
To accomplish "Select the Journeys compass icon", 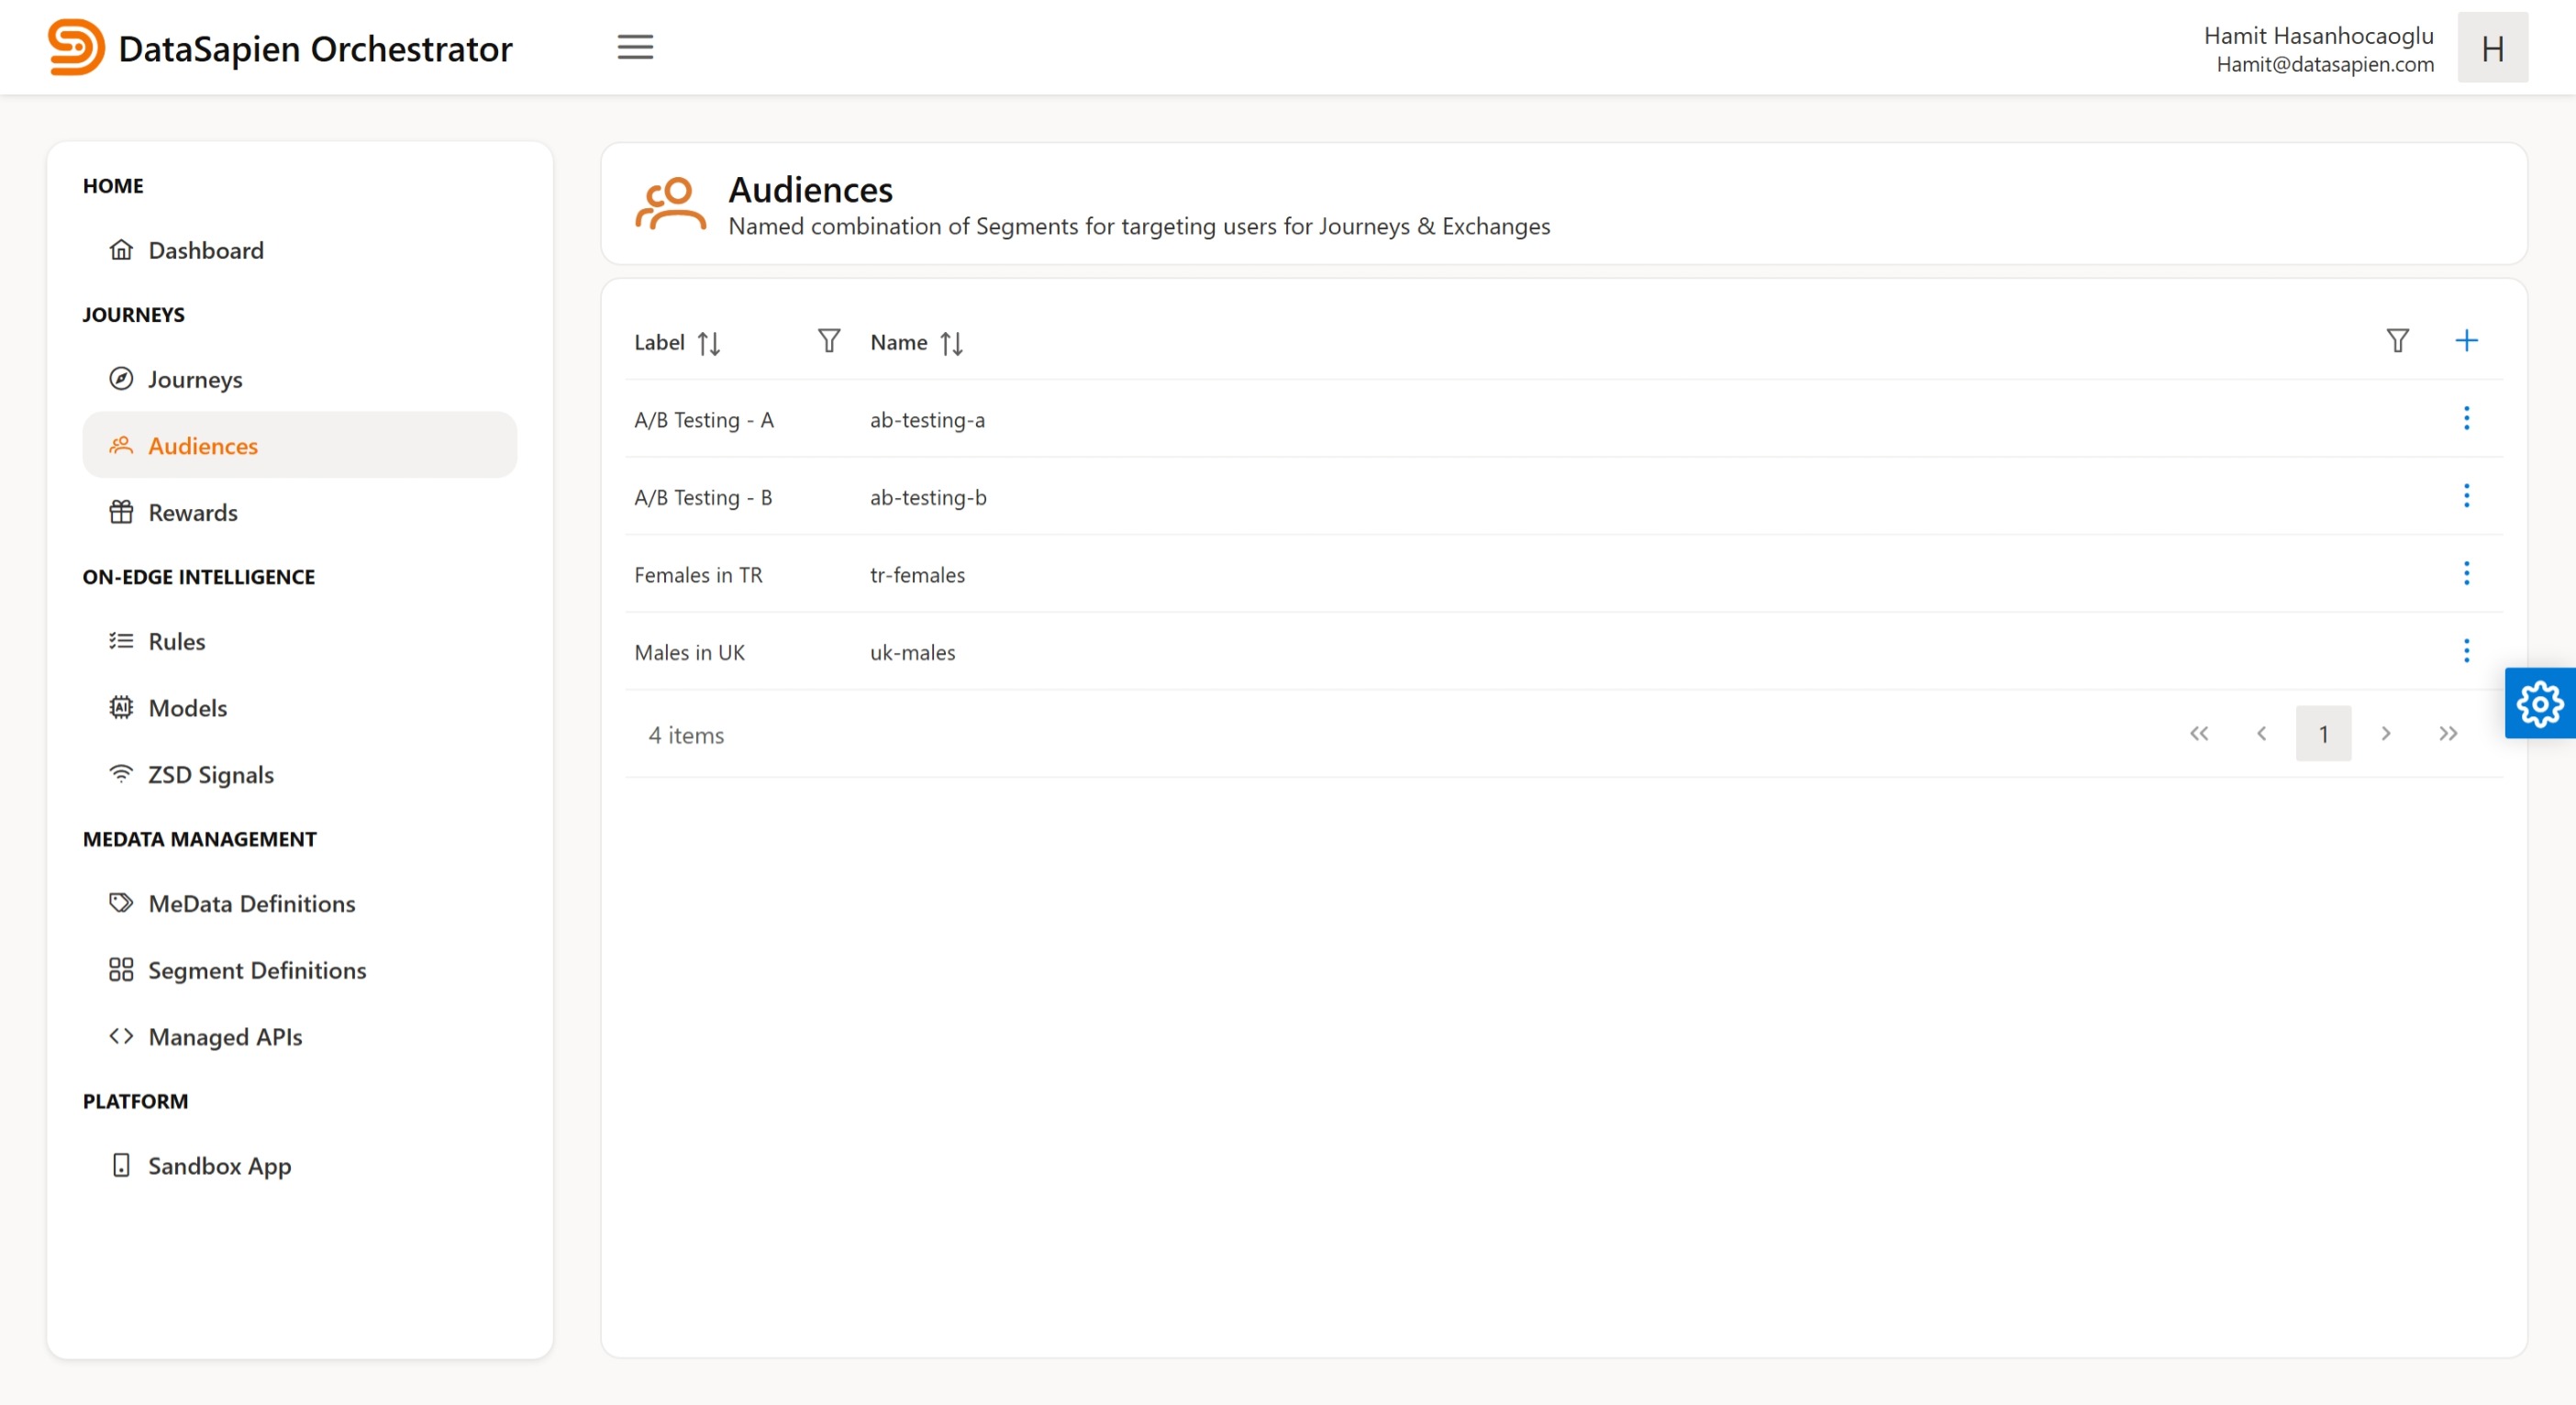I will (x=121, y=378).
